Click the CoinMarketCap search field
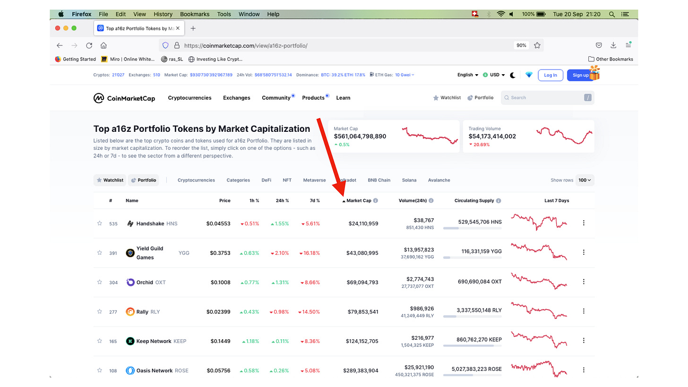688x387 pixels. [547, 98]
